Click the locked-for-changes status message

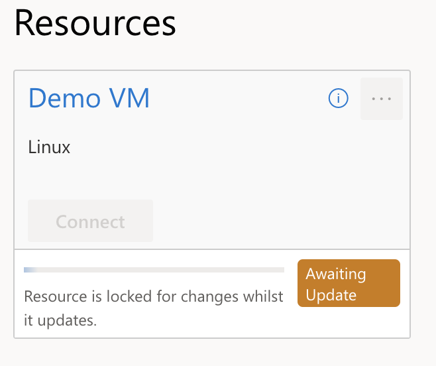click(x=153, y=296)
